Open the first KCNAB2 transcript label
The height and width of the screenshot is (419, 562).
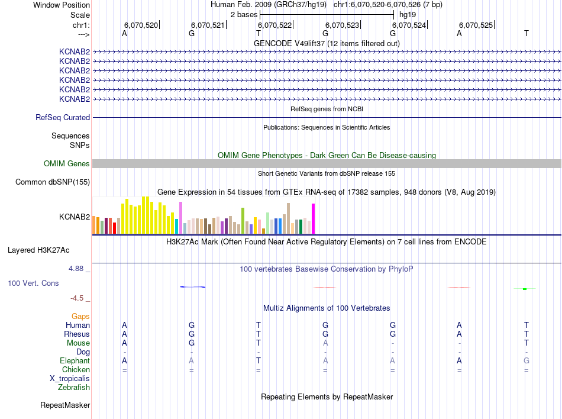(75, 52)
